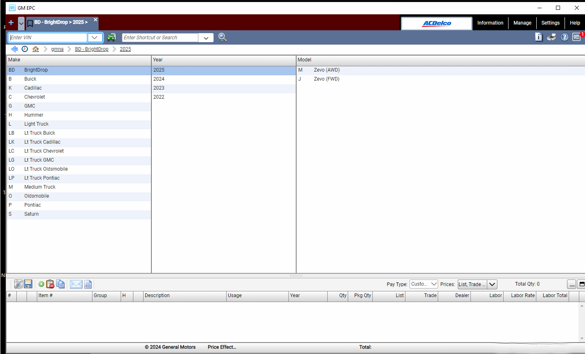The height and width of the screenshot is (354, 585).
Task: Open the document info icon
Action: click(x=539, y=37)
